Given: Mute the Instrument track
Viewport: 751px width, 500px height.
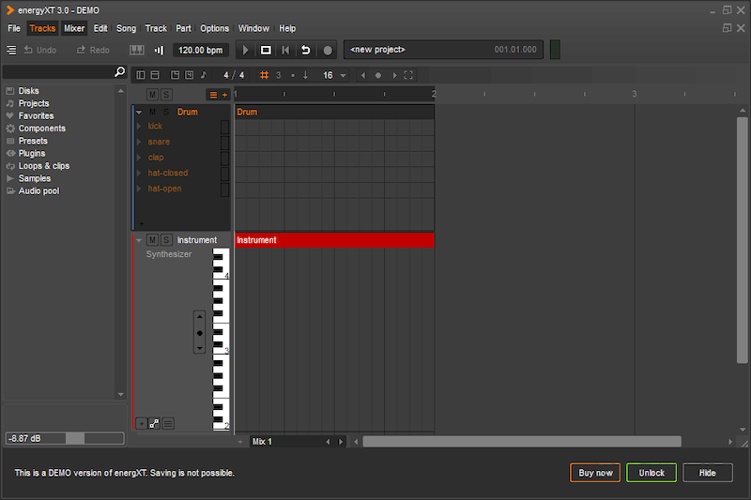Looking at the screenshot, I should (152, 240).
